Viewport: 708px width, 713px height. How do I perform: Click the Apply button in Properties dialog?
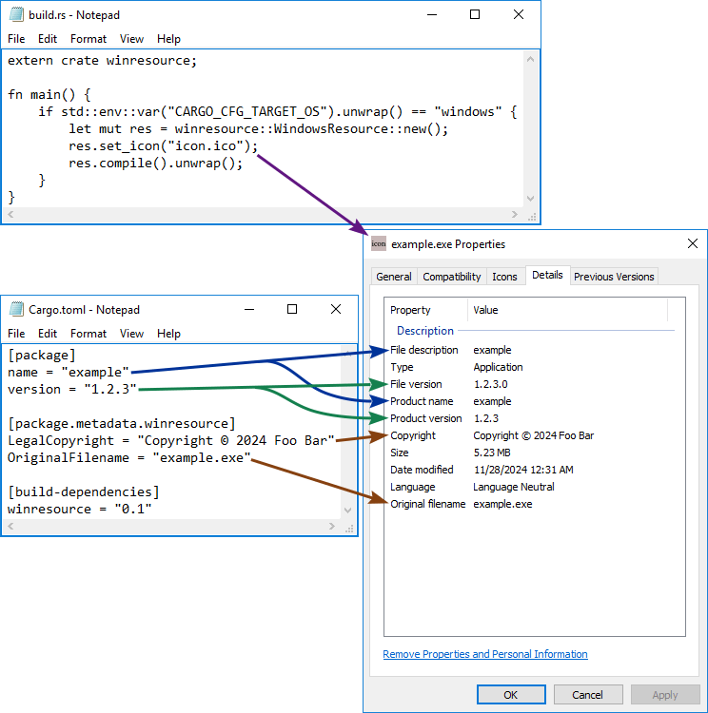point(665,695)
